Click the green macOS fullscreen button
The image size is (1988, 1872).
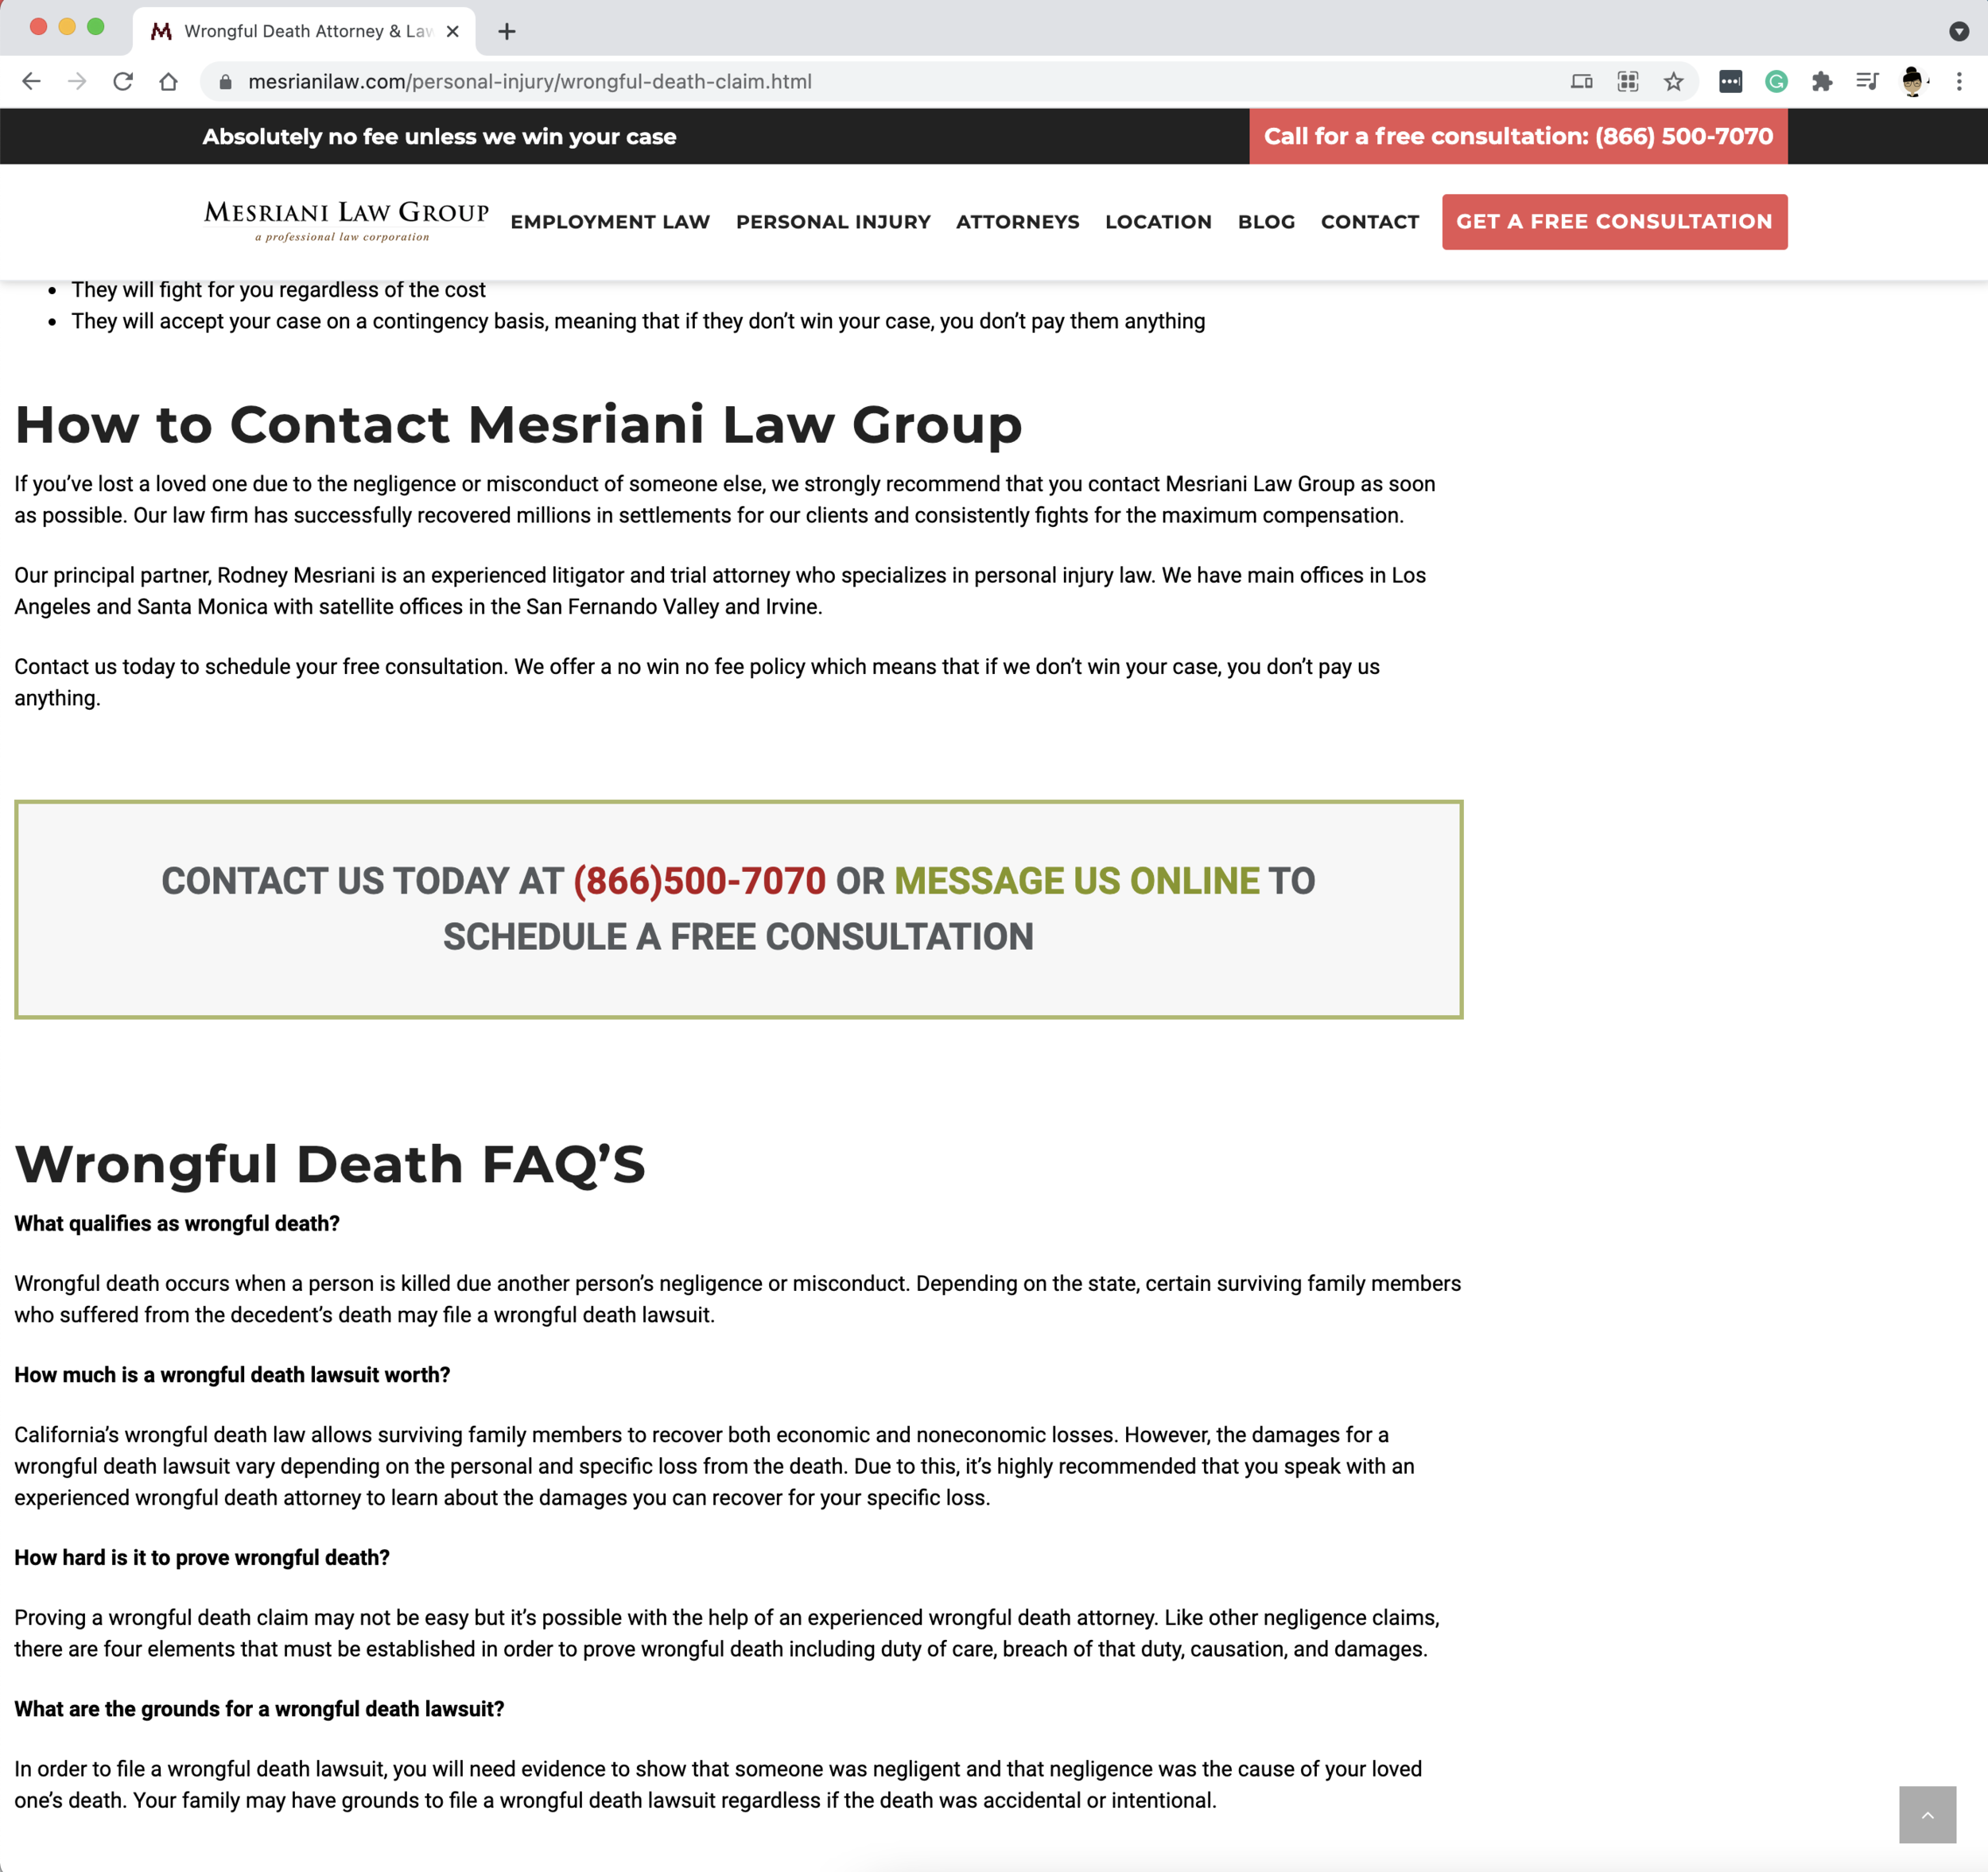click(96, 27)
